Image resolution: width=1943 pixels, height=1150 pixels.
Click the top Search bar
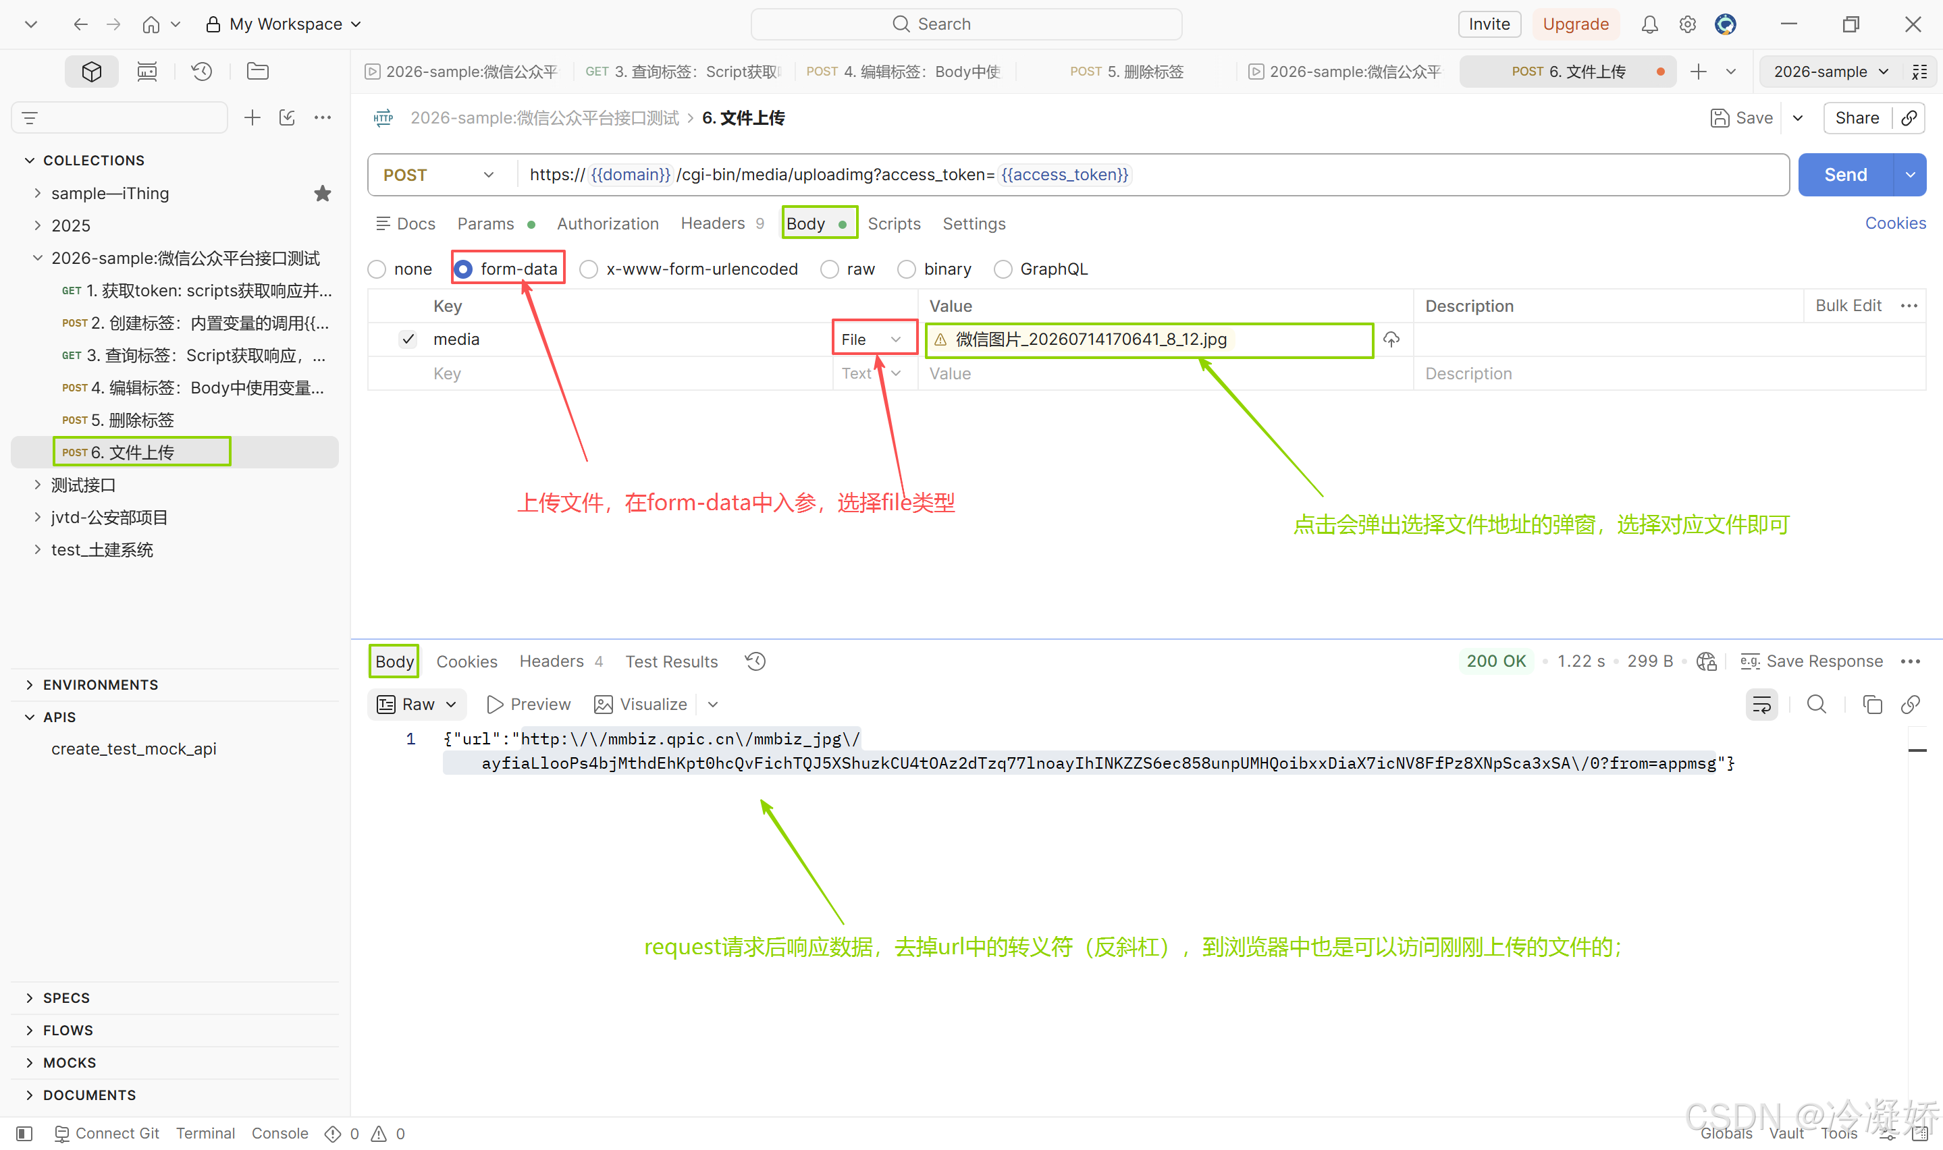965,24
